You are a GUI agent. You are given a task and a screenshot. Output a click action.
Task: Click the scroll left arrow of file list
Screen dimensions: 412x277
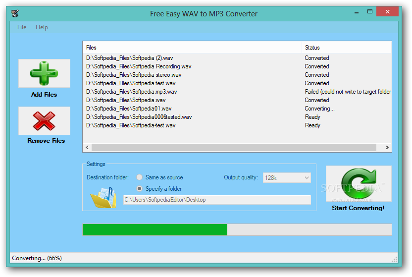pyautogui.click(x=87, y=148)
